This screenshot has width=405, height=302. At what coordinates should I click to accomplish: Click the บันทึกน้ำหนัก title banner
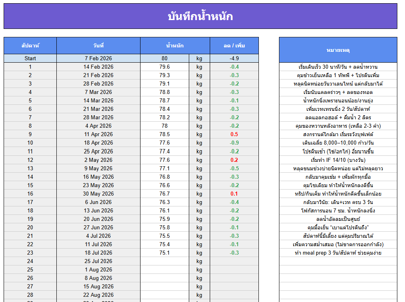pyautogui.click(x=200, y=16)
